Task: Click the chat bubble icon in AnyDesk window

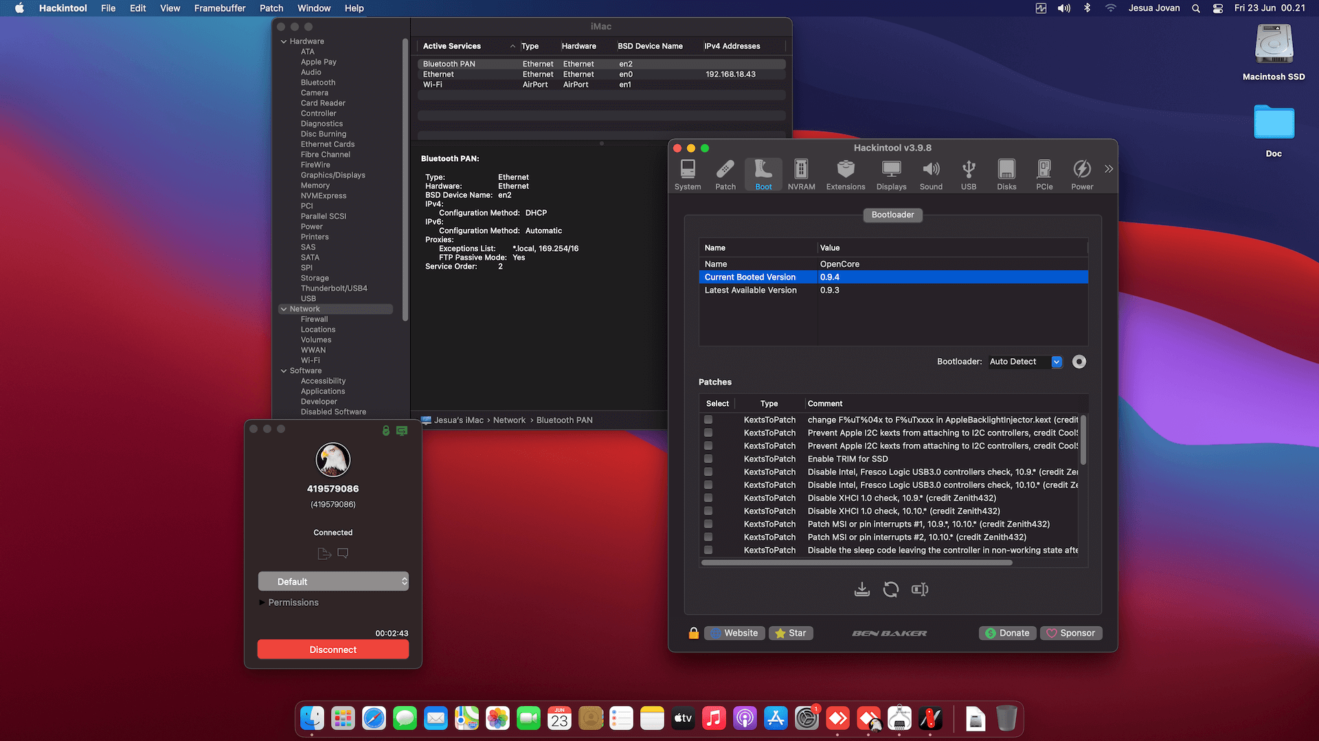Action: pos(343,553)
